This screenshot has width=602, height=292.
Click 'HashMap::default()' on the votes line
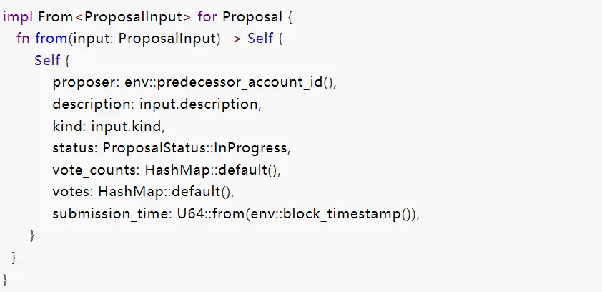pyautogui.click(x=164, y=192)
